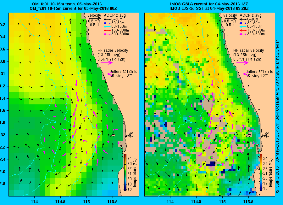Click color bar tick 24 in left map

pyautogui.click(x=130, y=159)
